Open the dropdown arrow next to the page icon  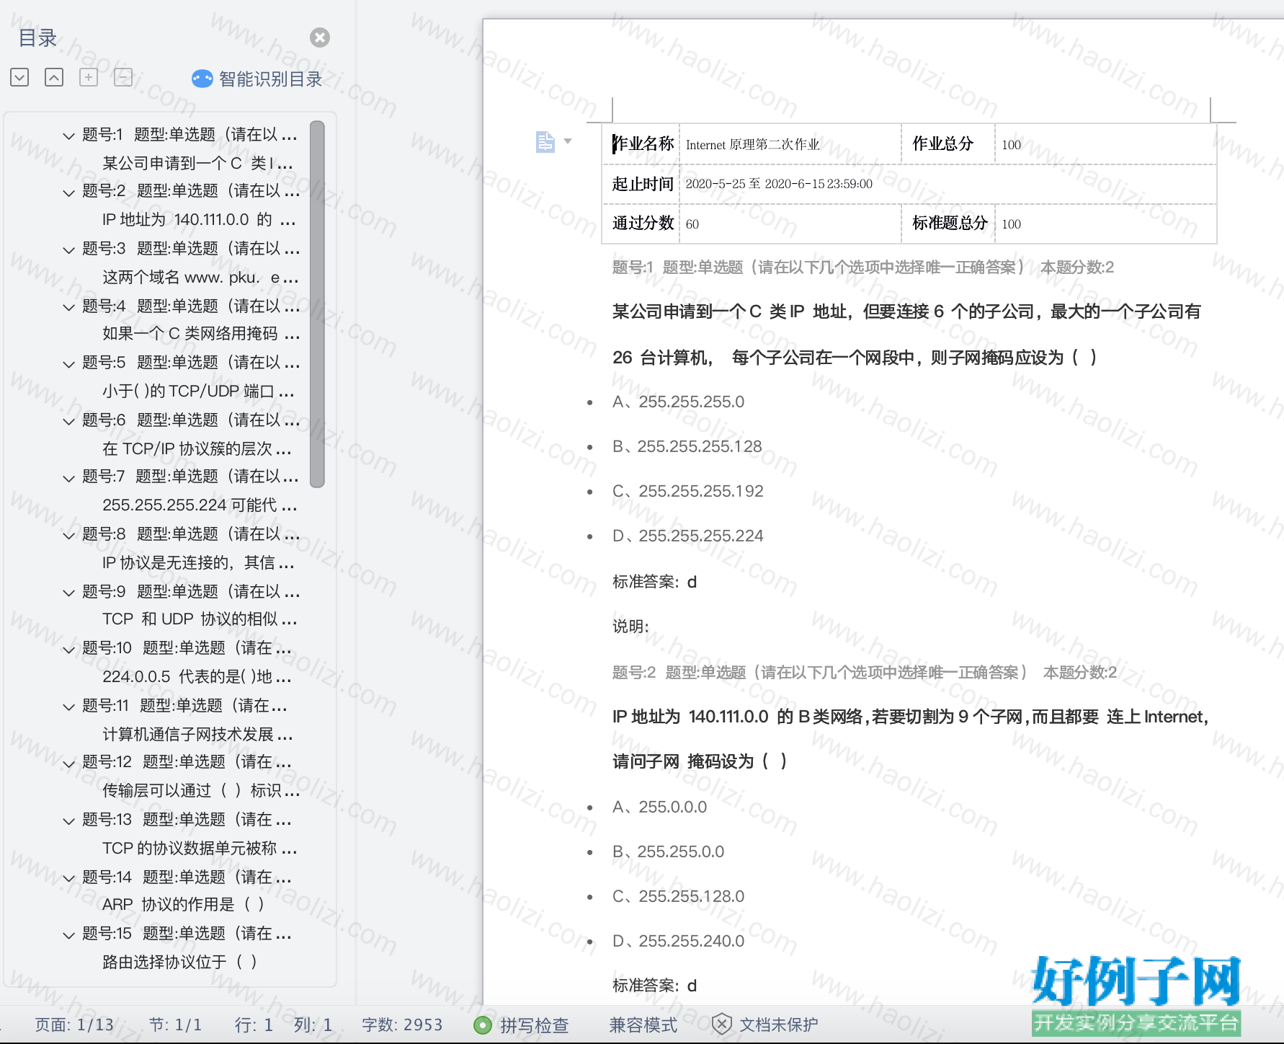(568, 141)
